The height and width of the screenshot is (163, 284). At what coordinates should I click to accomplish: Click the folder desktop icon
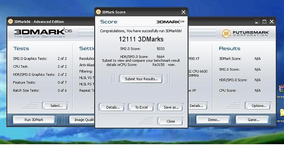[x=282, y=113]
